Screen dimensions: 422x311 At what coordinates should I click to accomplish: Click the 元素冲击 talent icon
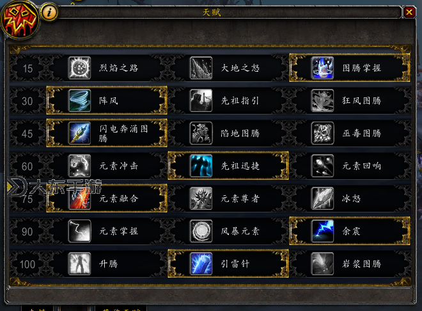79,166
